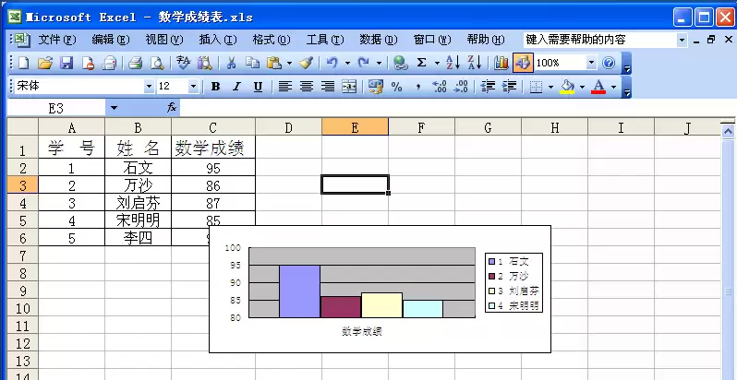Click the Save floppy disk icon
The image size is (737, 380).
(66, 63)
